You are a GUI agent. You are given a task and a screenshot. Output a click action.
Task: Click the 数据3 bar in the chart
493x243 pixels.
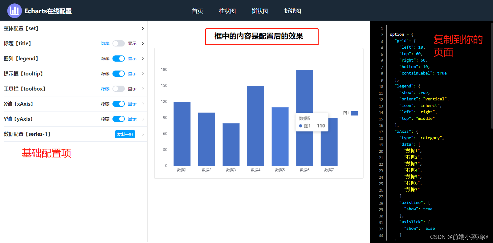pos(231,145)
